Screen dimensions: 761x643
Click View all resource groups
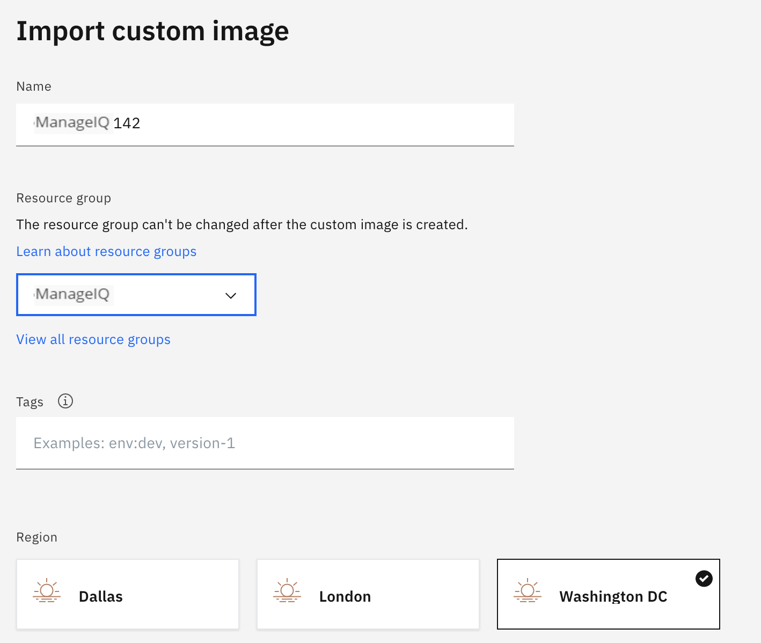(x=93, y=339)
